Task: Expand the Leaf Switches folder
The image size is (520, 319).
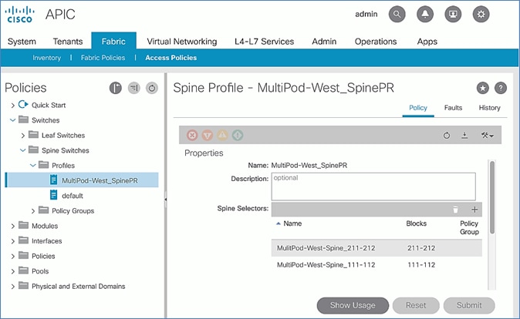Action: [x=23, y=136]
